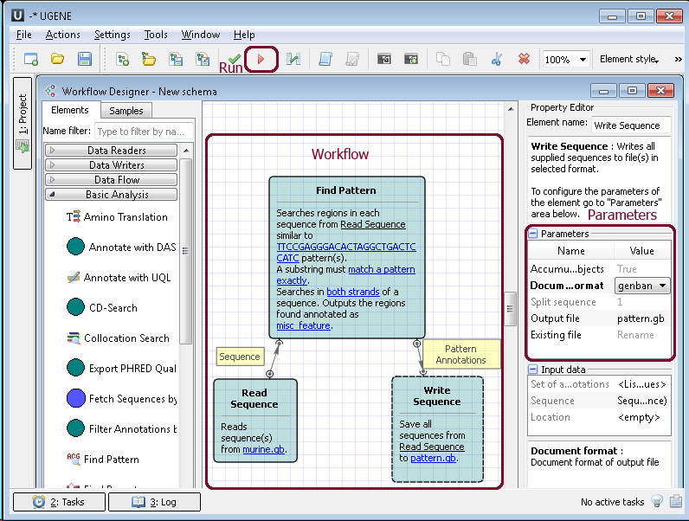Select CD-Search element in palette
This screenshot has height=521, width=689.
pyautogui.click(x=102, y=307)
